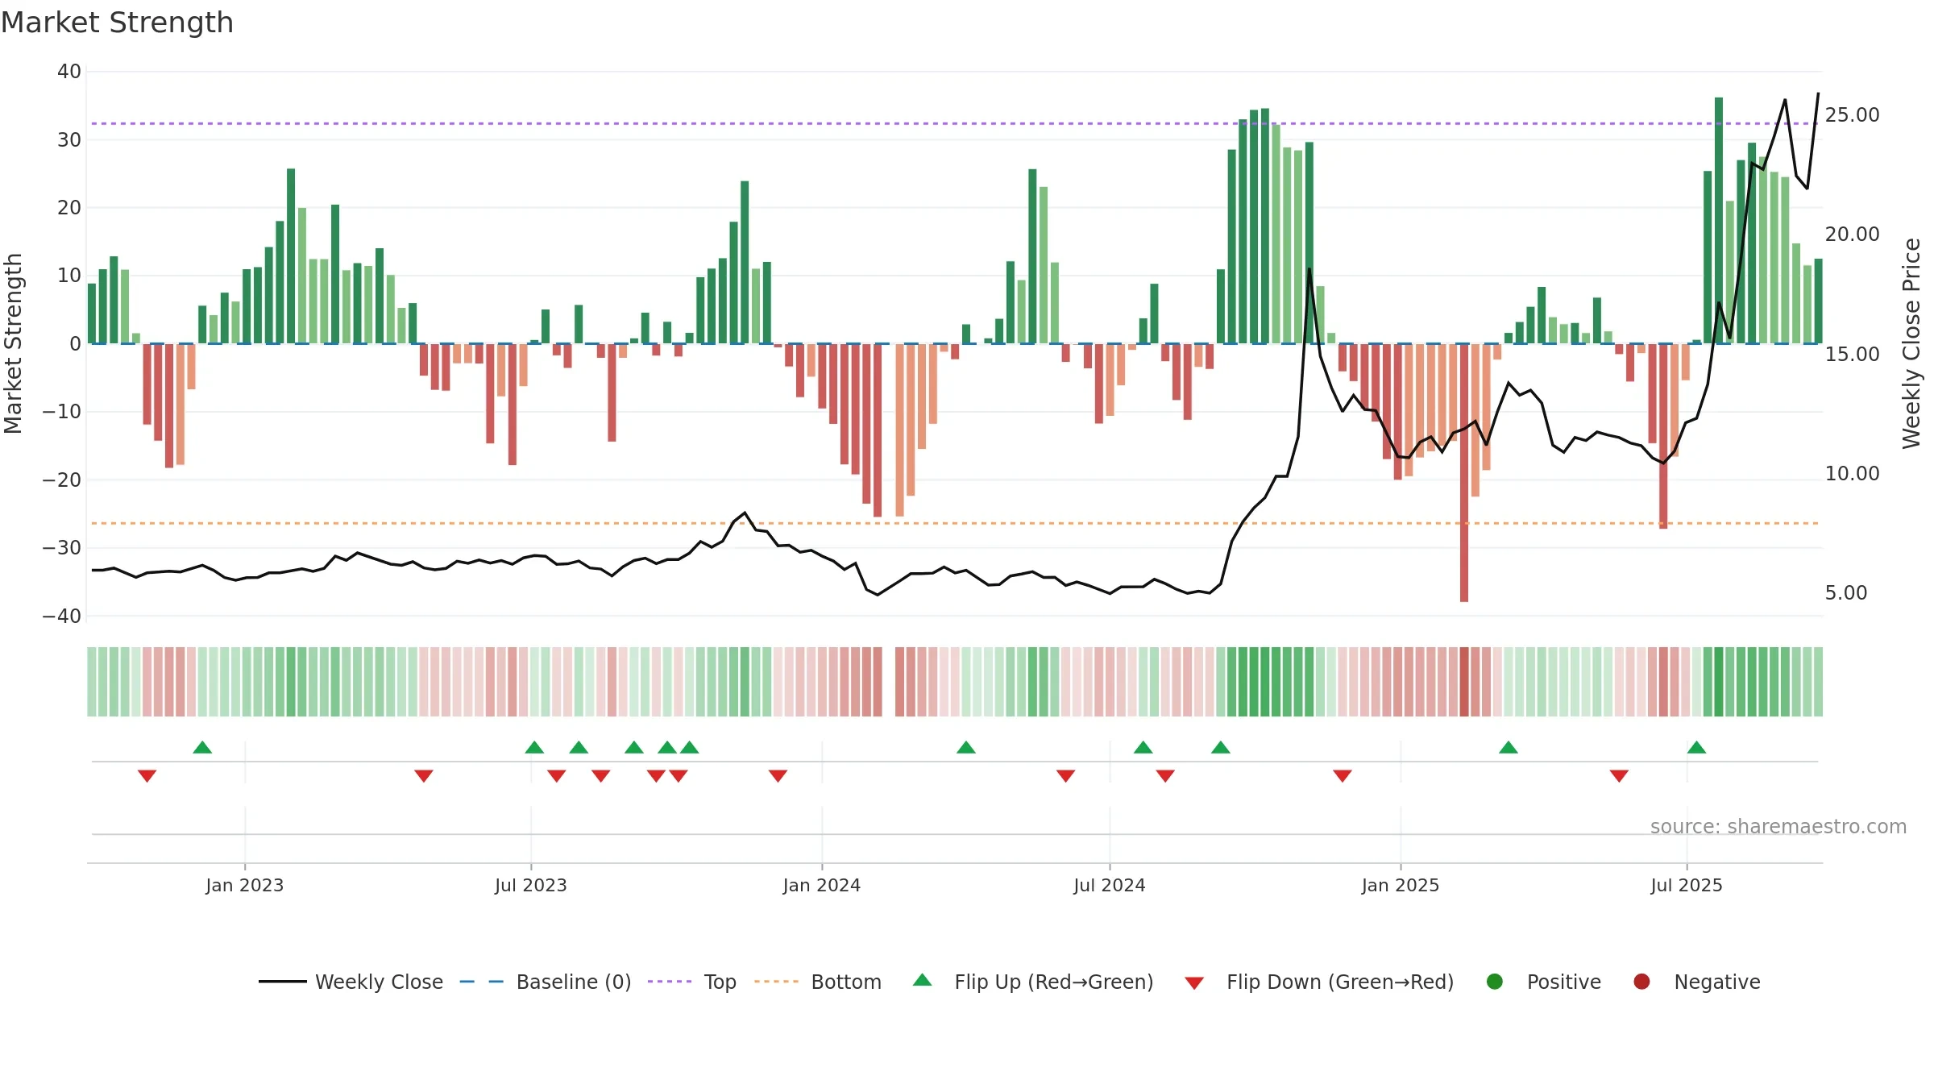The width and height of the screenshot is (1934, 1088).
Task: Click the −40 strength axis label
Action: coord(62,616)
